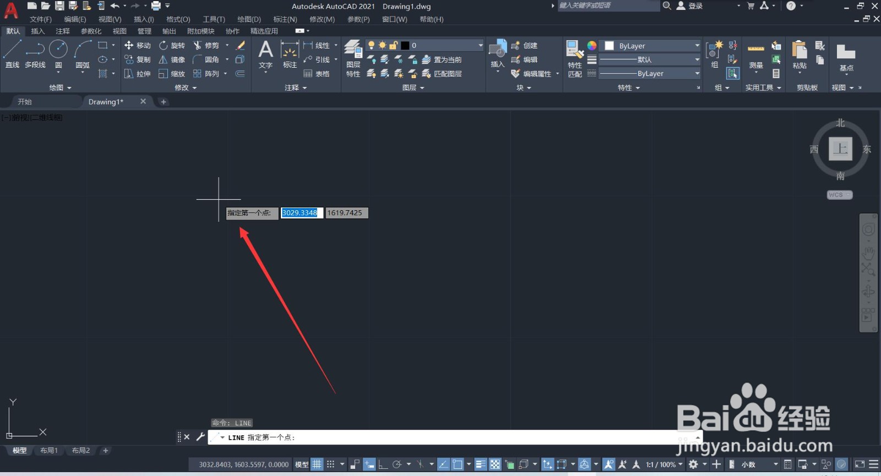Expand the 注释 panel
Viewport: 881px width, 476px height.
point(296,87)
